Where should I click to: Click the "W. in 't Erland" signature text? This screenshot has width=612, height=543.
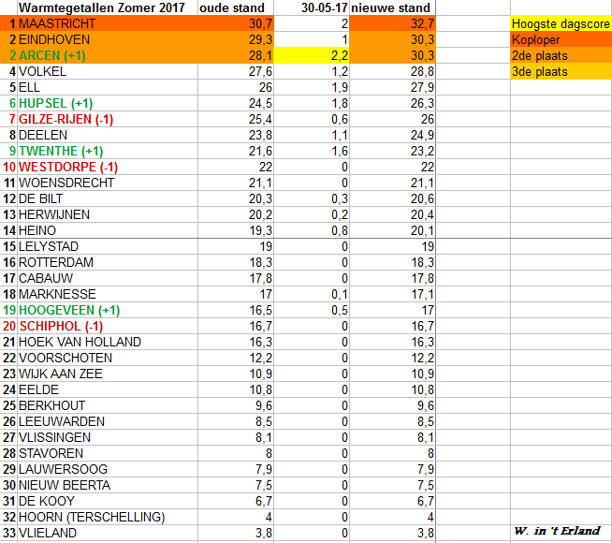[557, 532]
